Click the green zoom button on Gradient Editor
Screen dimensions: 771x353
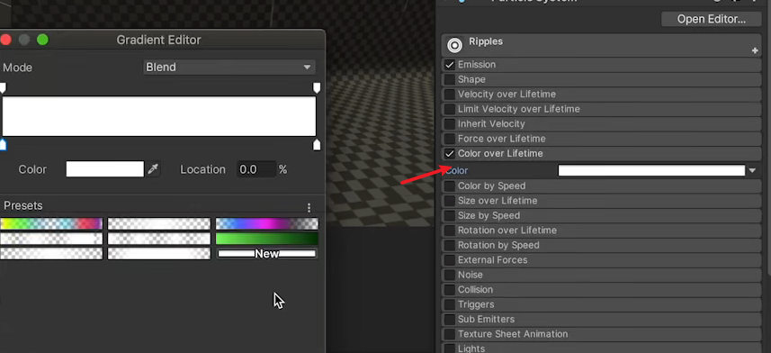[x=43, y=40]
